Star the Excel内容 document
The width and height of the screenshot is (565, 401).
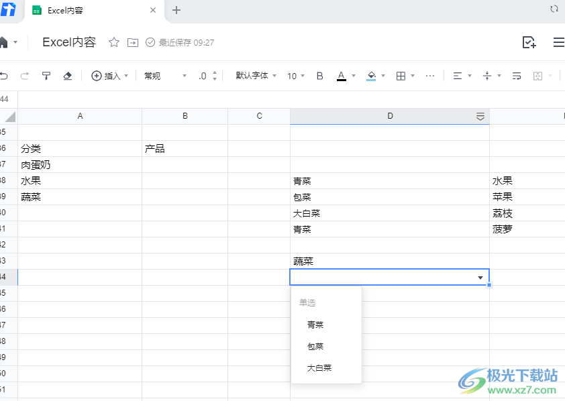point(114,42)
